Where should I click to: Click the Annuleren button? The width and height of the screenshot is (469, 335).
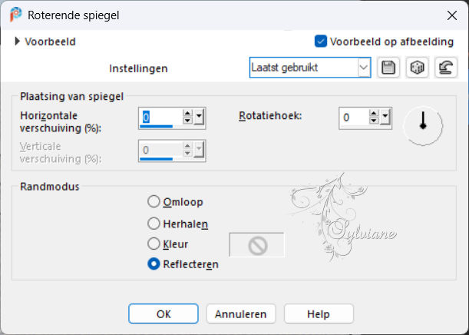[241, 313]
